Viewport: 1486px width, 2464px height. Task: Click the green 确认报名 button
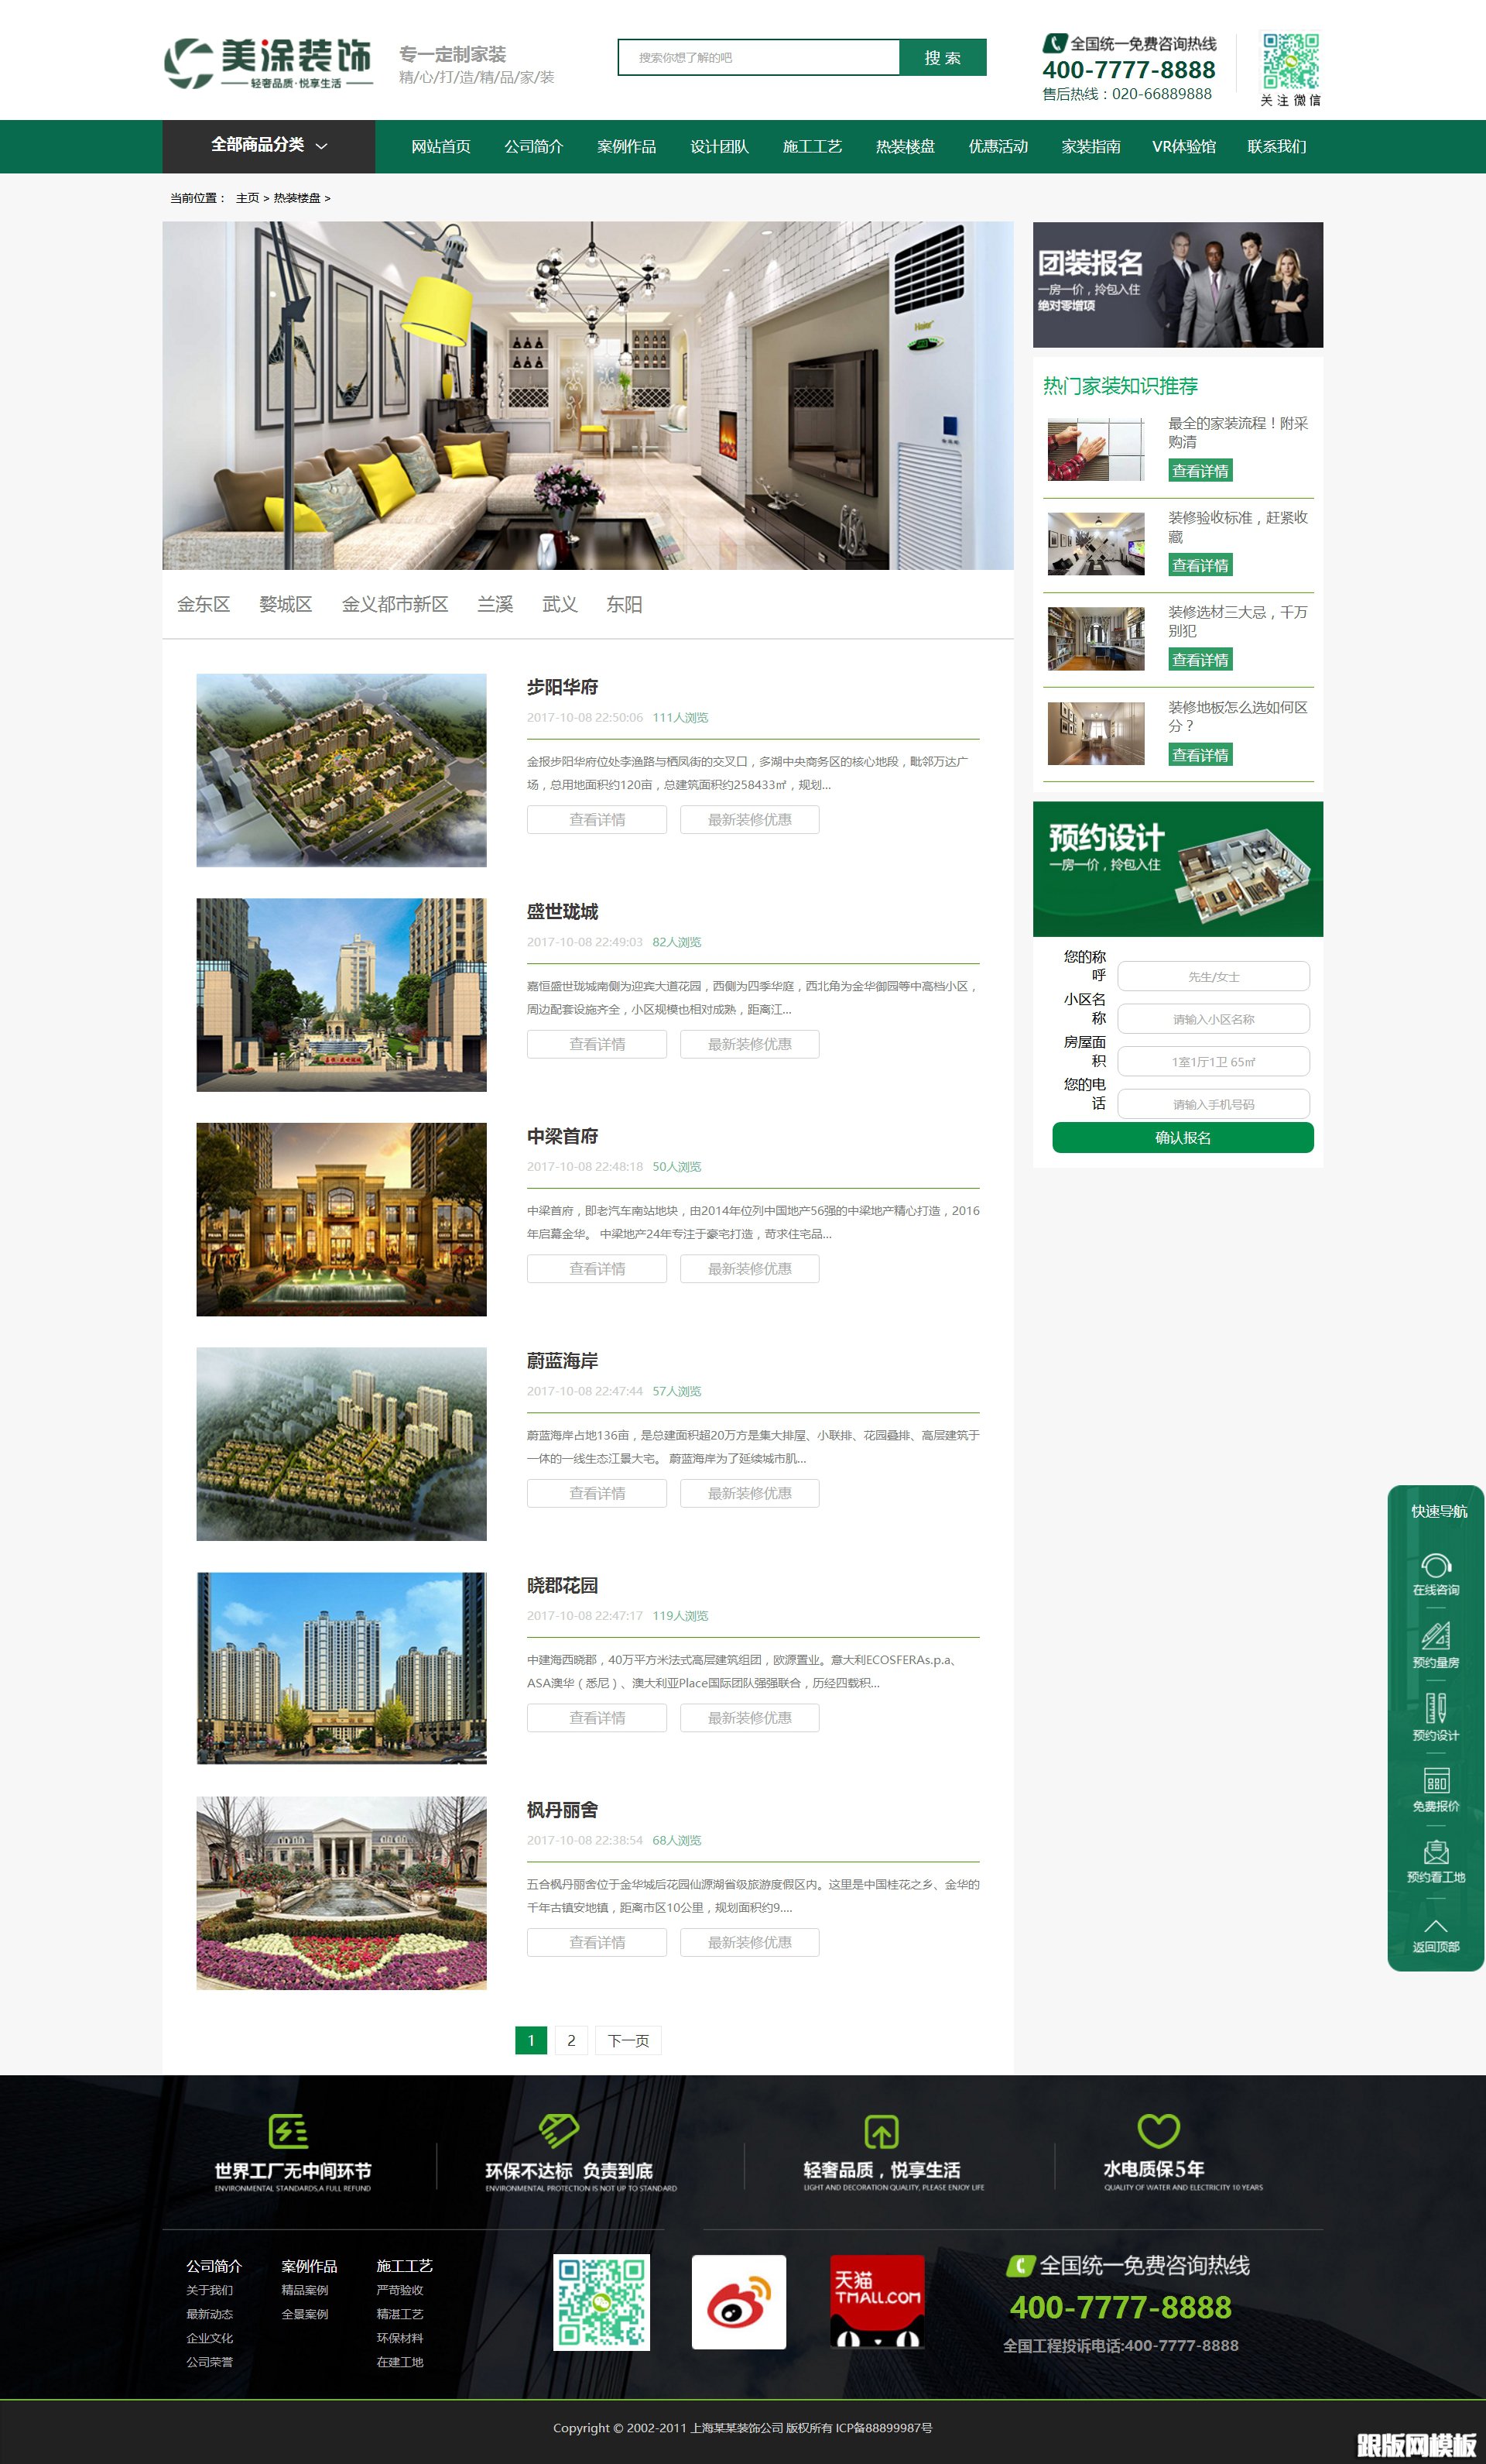pos(1182,1137)
